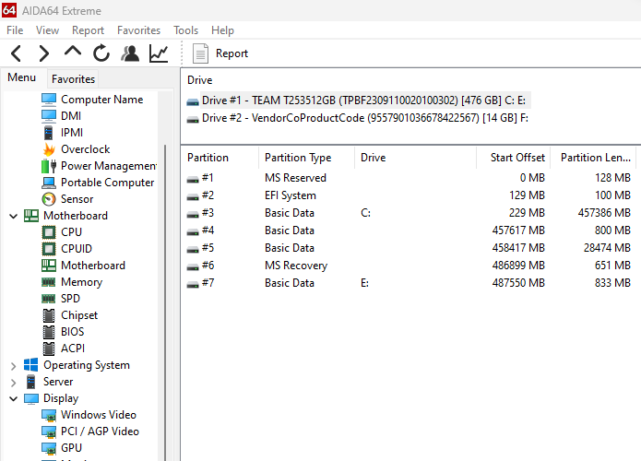Click the Computer Name monitor icon
Screen dimensions: 641x461
click(x=49, y=100)
